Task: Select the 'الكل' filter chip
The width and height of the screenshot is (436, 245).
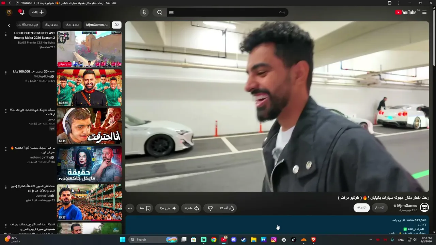Action: pos(116,25)
